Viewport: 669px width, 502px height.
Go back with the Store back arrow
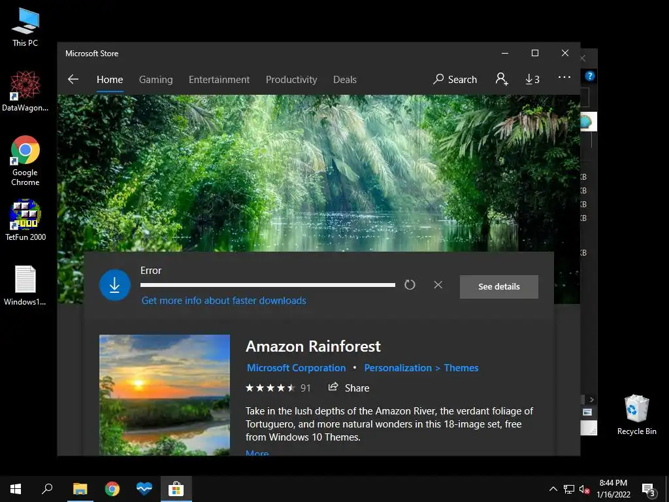(73, 79)
